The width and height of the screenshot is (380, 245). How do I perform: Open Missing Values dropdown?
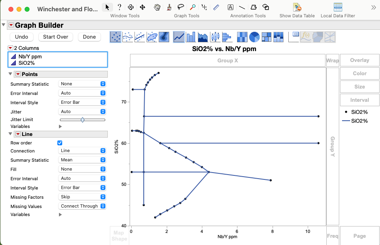(82, 206)
